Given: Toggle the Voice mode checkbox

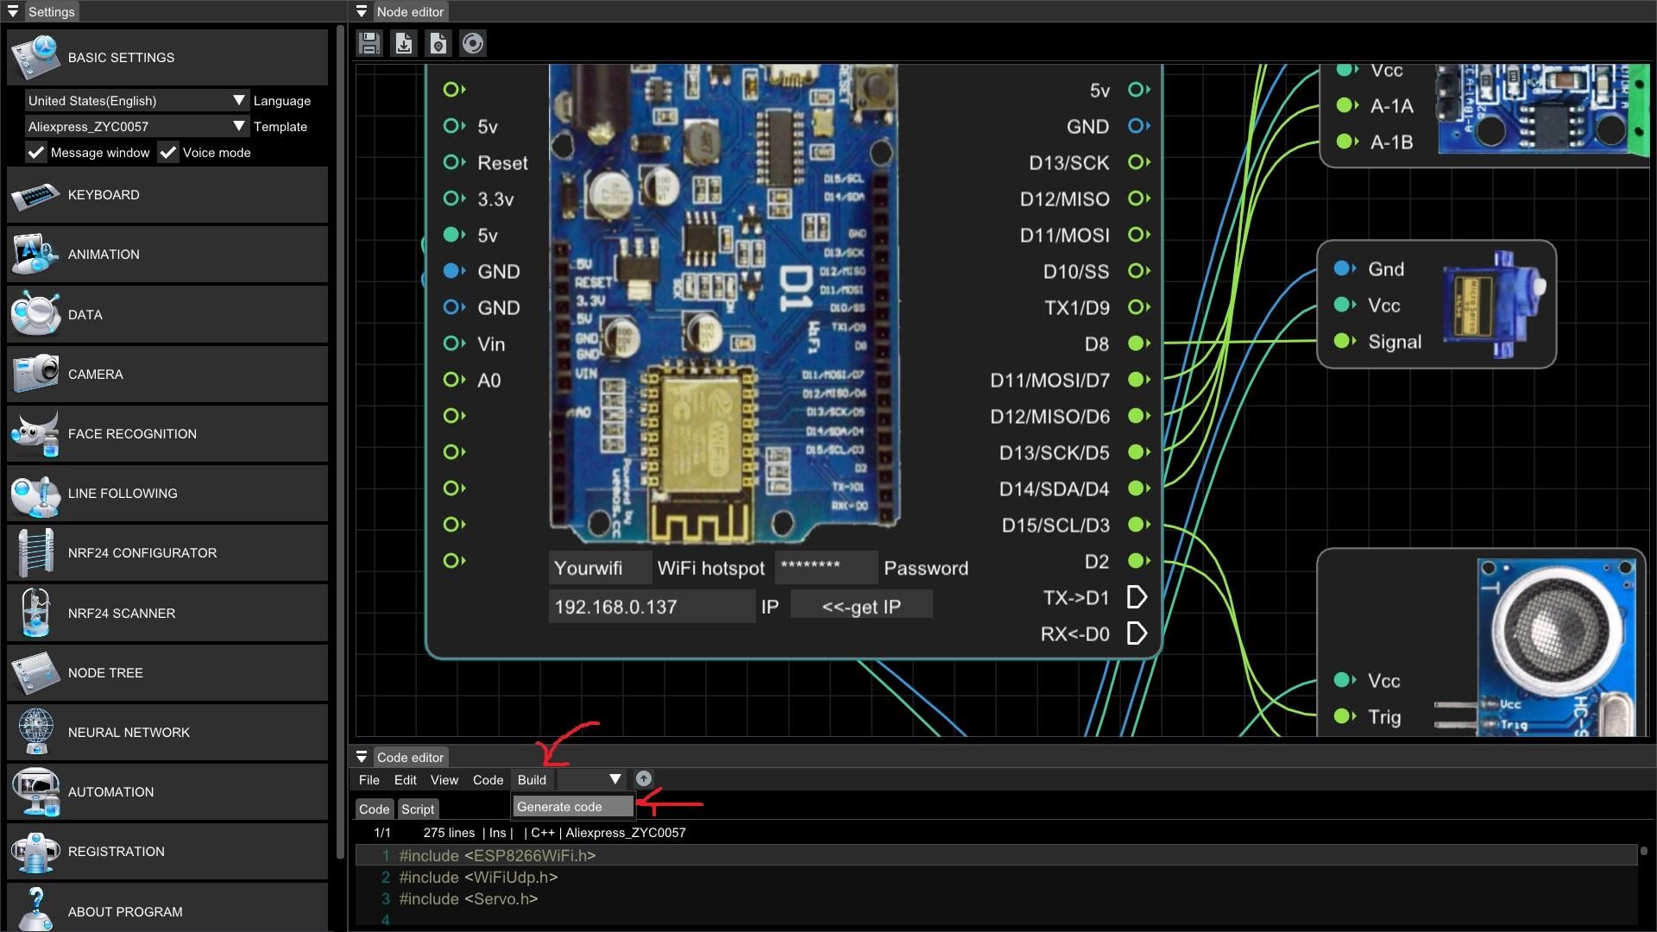Looking at the screenshot, I should [168, 153].
